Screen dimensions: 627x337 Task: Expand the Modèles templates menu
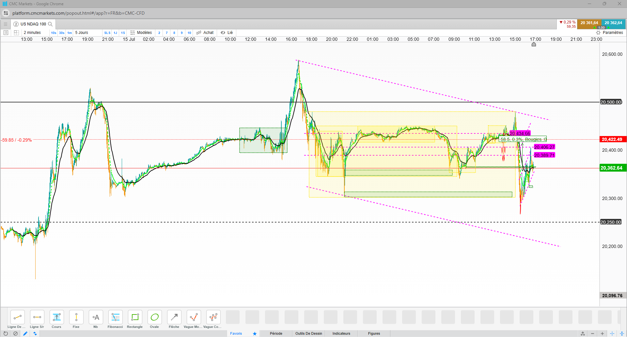click(141, 33)
